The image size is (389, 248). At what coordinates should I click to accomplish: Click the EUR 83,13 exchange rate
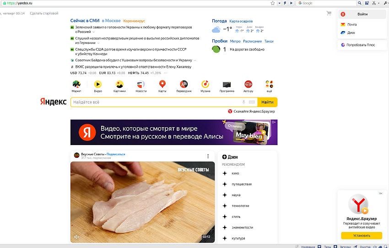coord(107,73)
